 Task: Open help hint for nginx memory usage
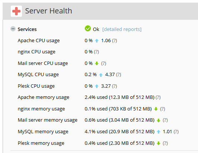tap(163, 109)
